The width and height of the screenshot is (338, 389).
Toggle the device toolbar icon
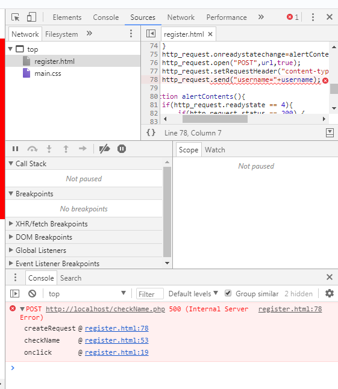[x=31, y=17]
